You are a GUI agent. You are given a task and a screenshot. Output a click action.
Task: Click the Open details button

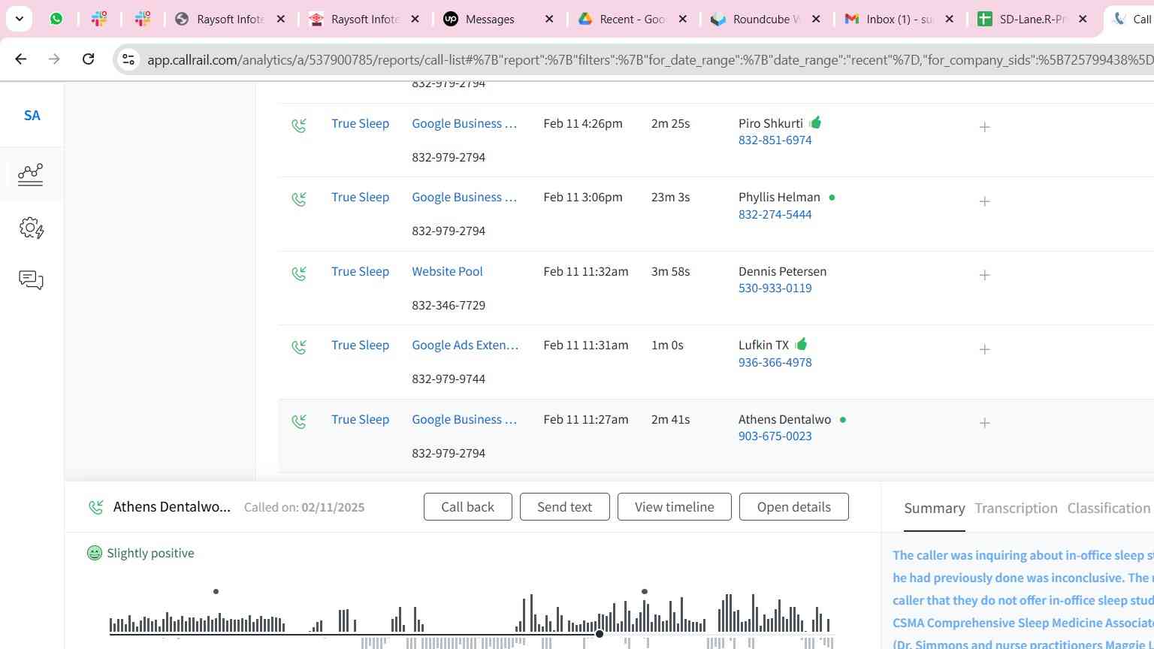tap(793, 507)
